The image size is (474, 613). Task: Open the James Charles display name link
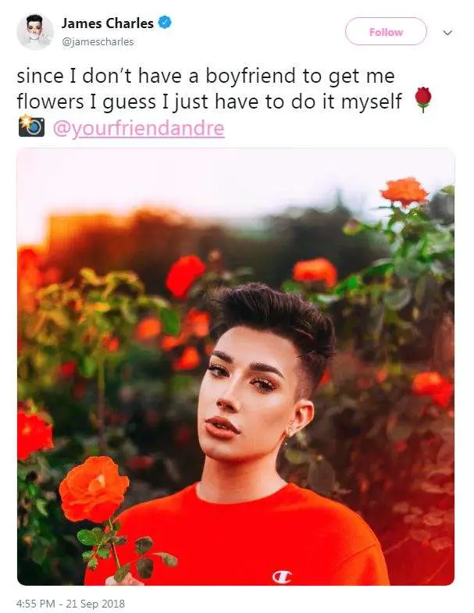[107, 23]
